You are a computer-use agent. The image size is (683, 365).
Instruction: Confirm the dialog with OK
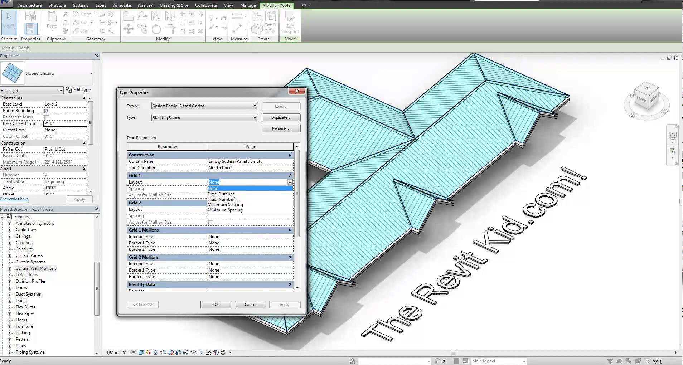(x=216, y=305)
